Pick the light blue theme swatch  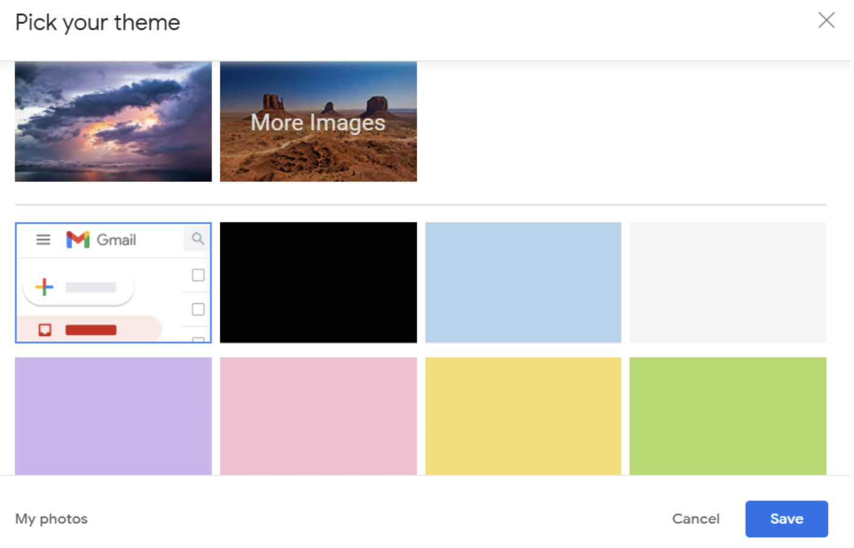[x=523, y=282]
